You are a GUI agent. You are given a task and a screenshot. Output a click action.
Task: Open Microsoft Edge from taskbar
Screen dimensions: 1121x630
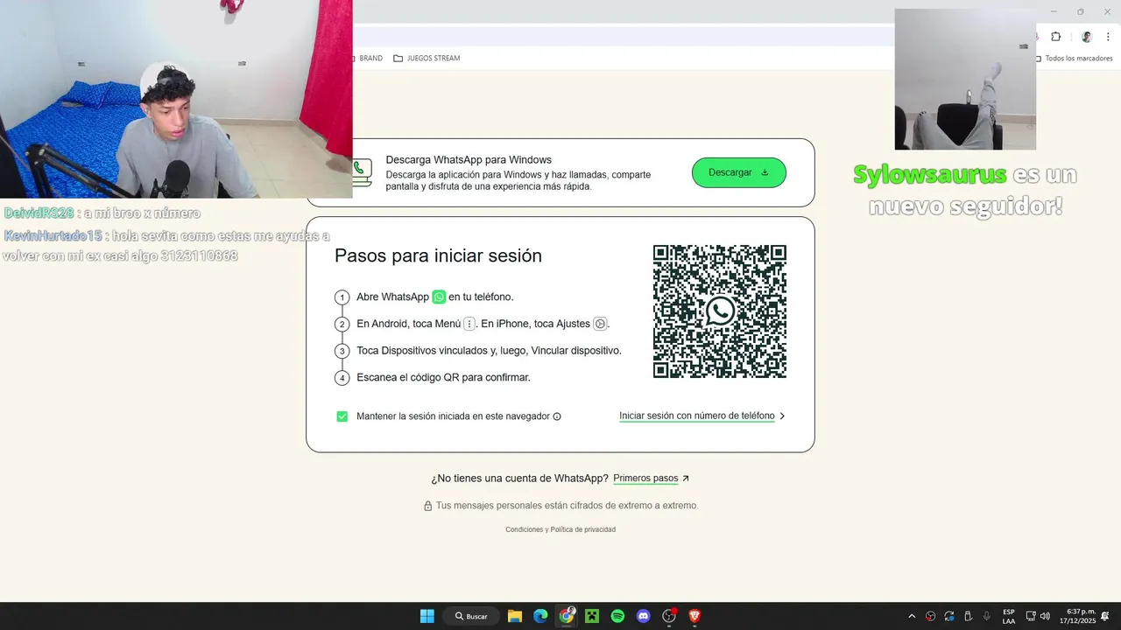point(540,616)
